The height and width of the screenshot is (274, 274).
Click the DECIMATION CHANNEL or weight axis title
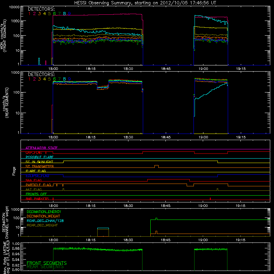click(x=5, y=222)
